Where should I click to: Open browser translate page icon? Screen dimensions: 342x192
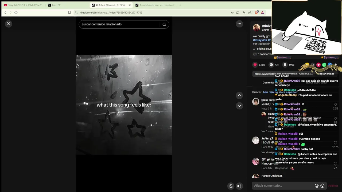(x=244, y=13)
